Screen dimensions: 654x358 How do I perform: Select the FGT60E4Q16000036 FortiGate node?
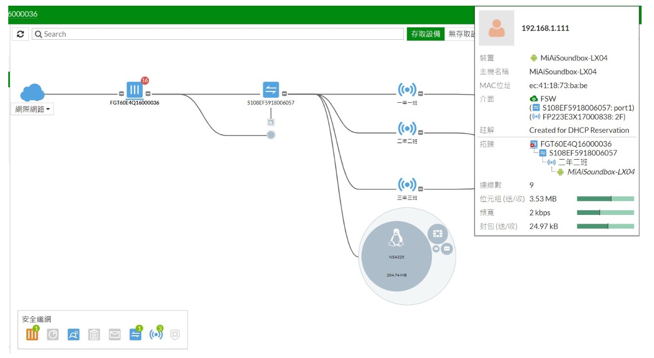click(x=135, y=90)
